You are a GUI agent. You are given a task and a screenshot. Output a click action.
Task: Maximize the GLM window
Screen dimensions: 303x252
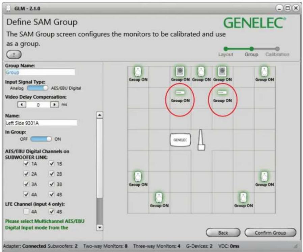point(288,8)
